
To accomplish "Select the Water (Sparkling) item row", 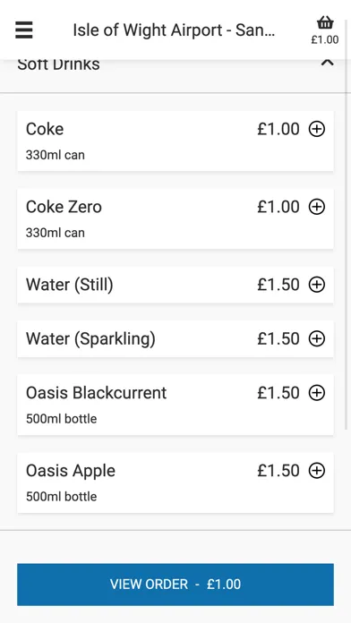I will point(175,339).
